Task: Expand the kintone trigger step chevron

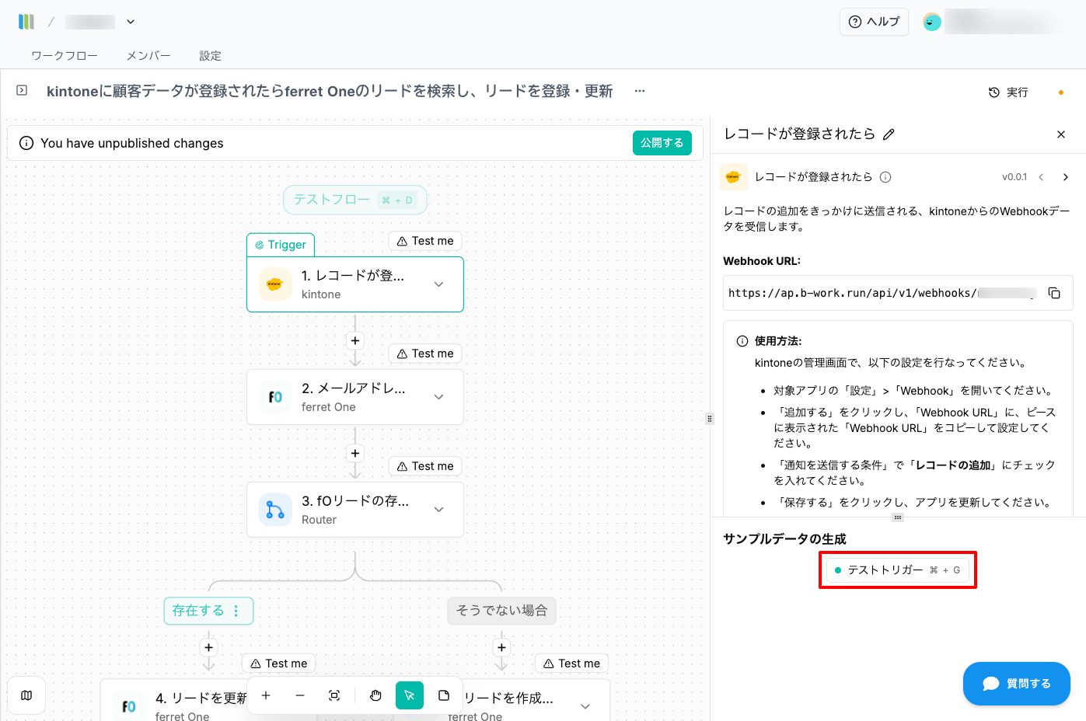Action: (x=439, y=284)
